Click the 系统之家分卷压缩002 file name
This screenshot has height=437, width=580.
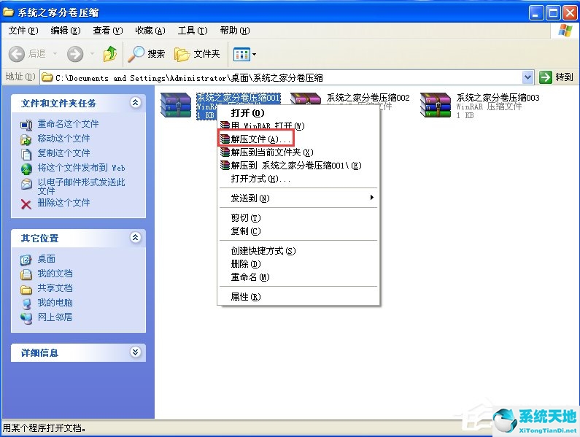click(x=368, y=98)
